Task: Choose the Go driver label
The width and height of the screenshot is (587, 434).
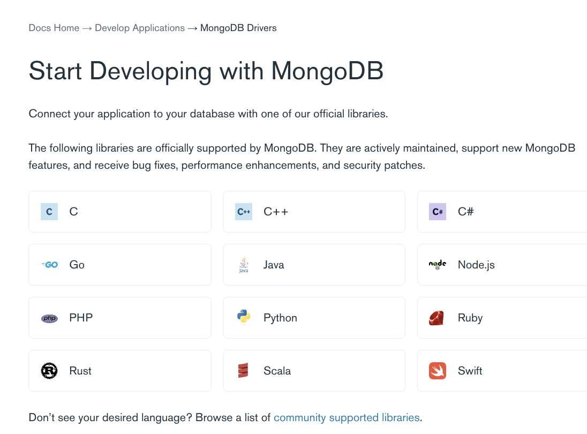Action: pyautogui.click(x=77, y=265)
